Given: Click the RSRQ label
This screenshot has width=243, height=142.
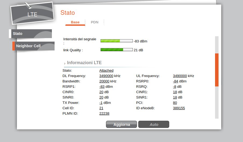Looking at the screenshot, I should [x=142, y=87].
